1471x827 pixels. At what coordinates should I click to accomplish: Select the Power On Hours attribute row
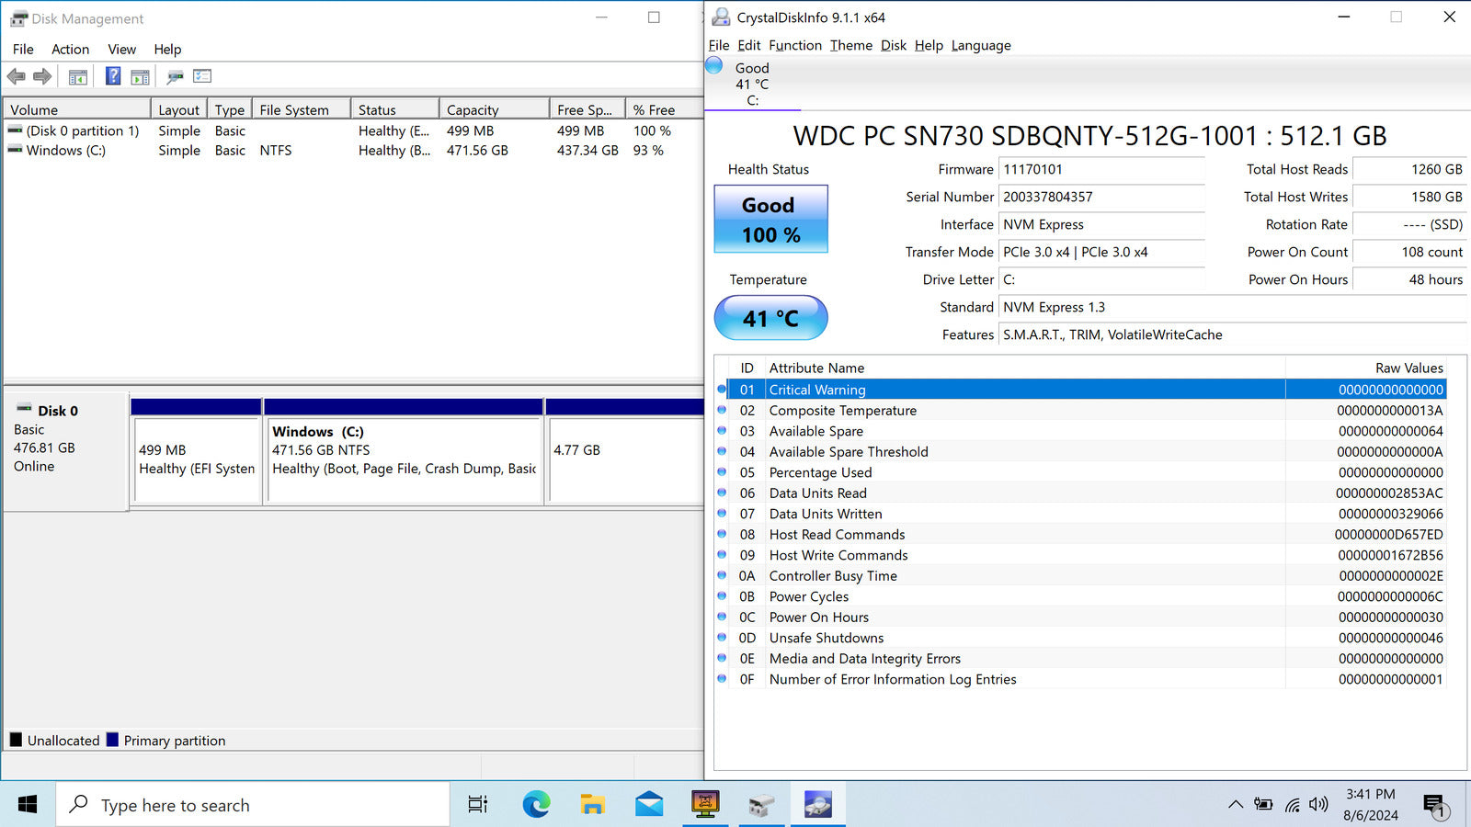click(x=1080, y=617)
